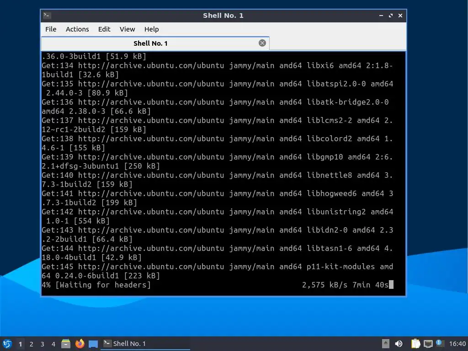Click the '12~rc1-2build2 [159 kB]' text

coord(94,129)
